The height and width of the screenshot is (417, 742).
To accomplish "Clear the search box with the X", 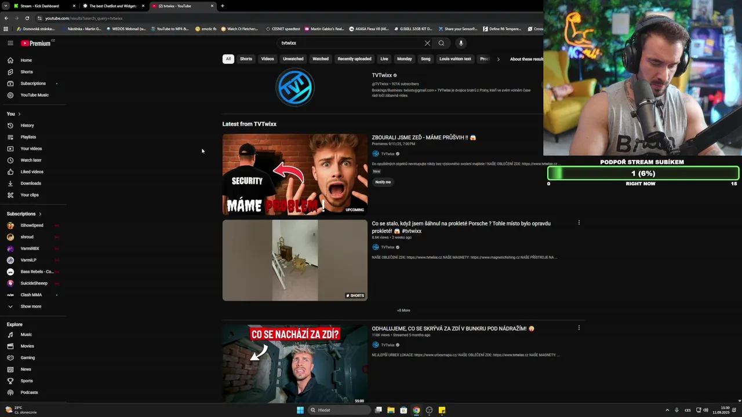I will click(x=427, y=43).
